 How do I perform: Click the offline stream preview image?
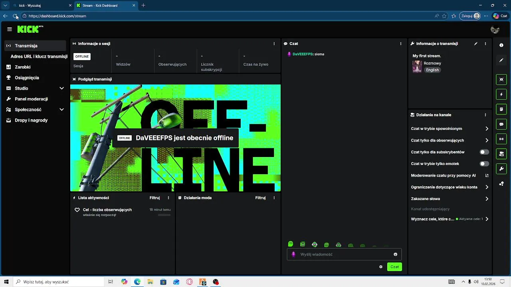[x=175, y=138]
